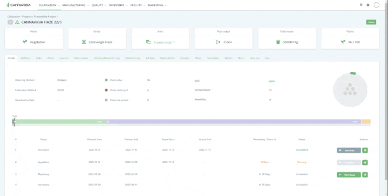Click the trash icon in Total waste card
Viewport: 388px width, 196px height.
click(x=278, y=42)
